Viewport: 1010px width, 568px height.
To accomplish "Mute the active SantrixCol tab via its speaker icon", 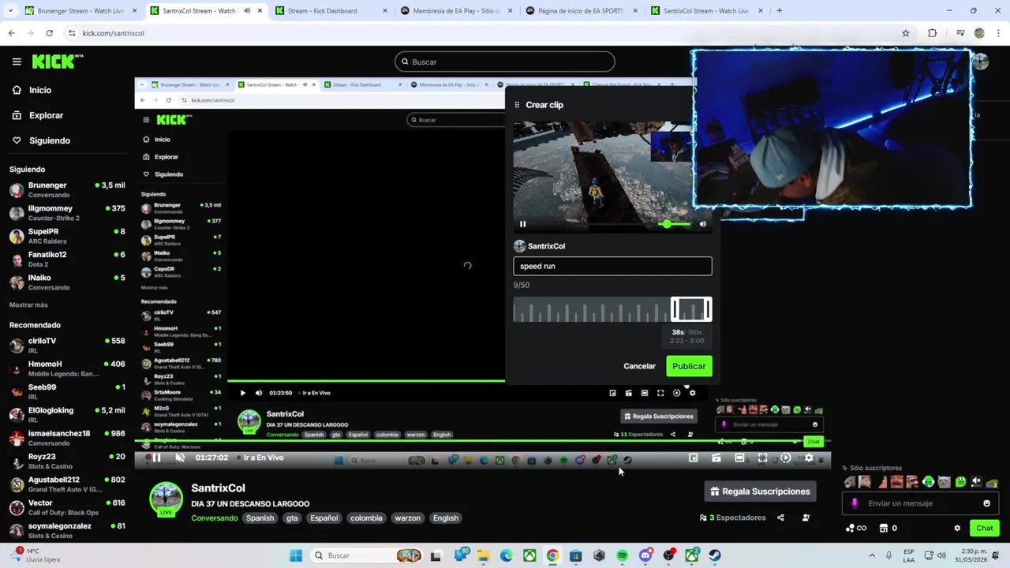I will pos(248,11).
